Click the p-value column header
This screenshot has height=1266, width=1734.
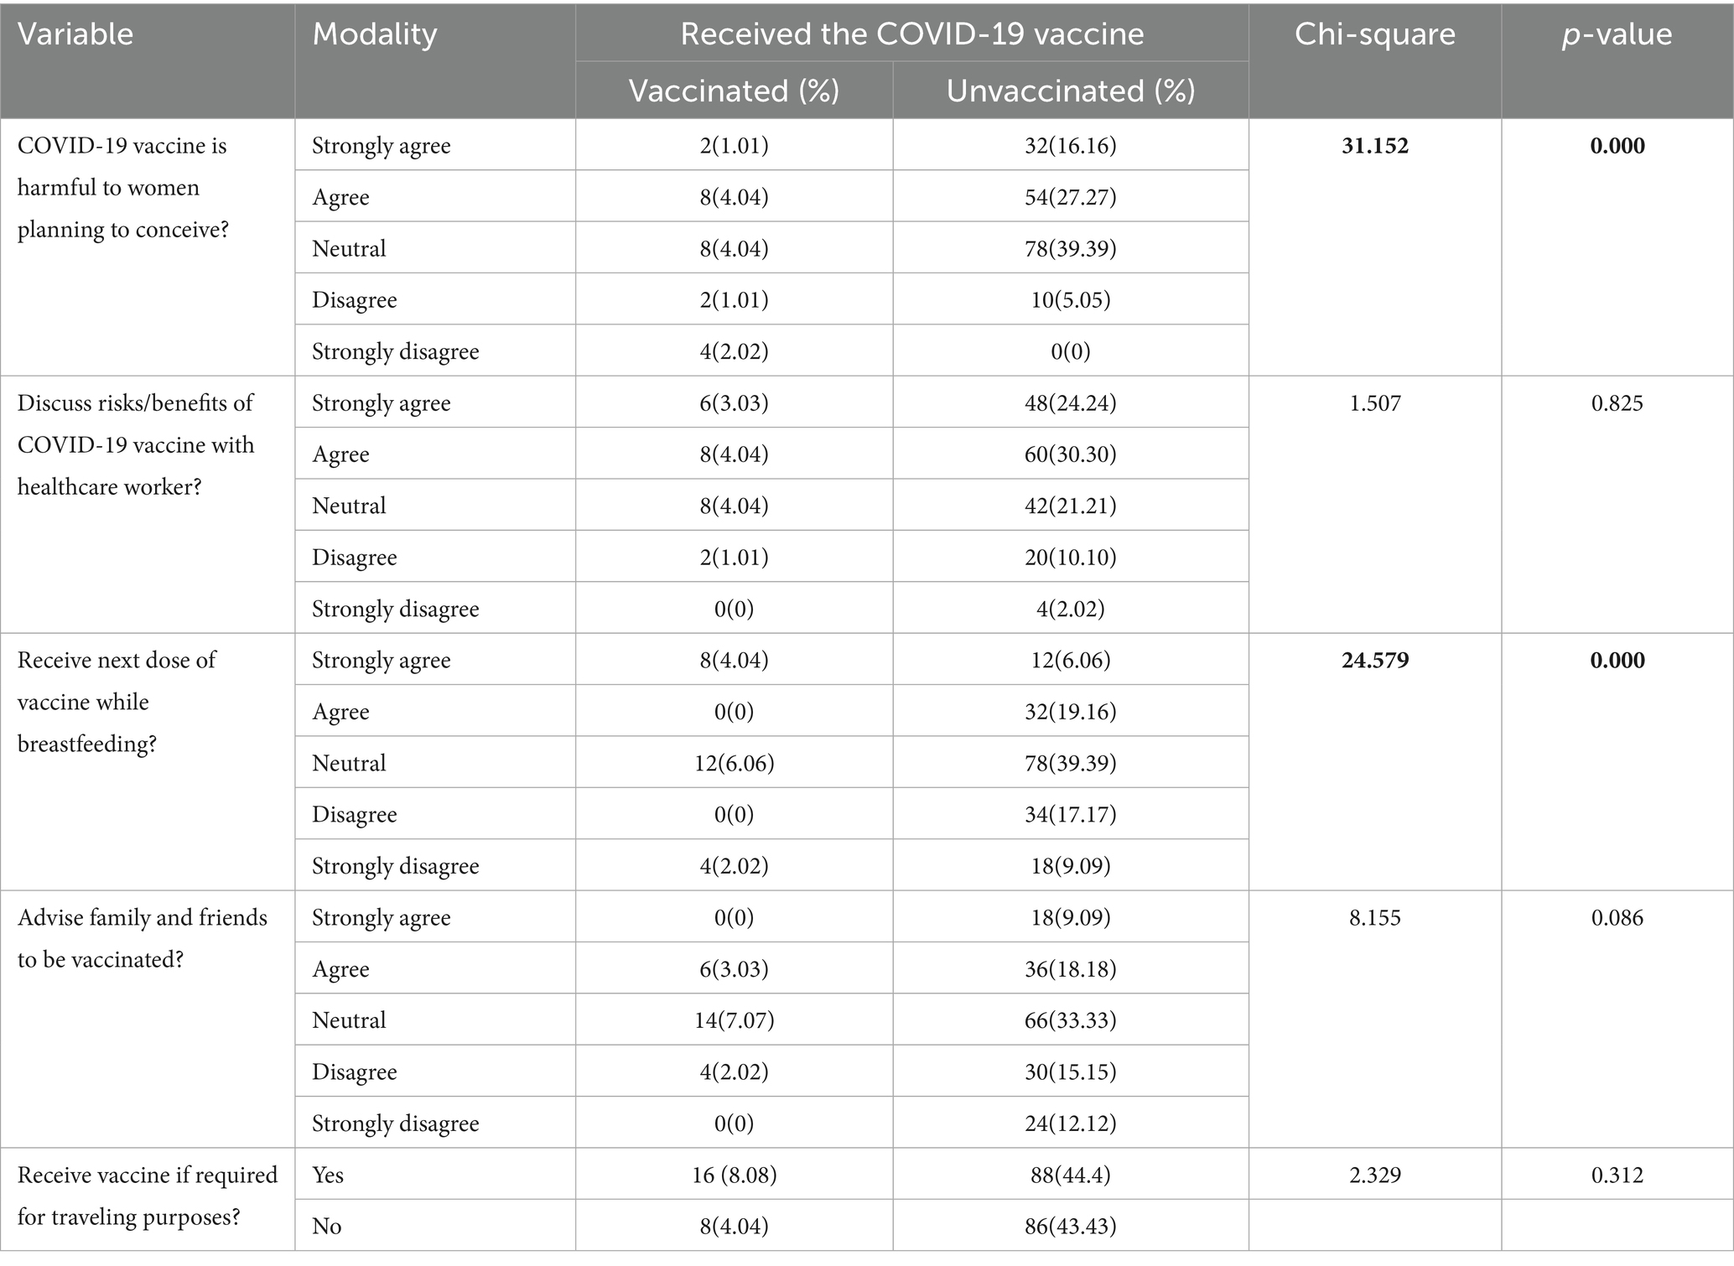click(x=1617, y=34)
